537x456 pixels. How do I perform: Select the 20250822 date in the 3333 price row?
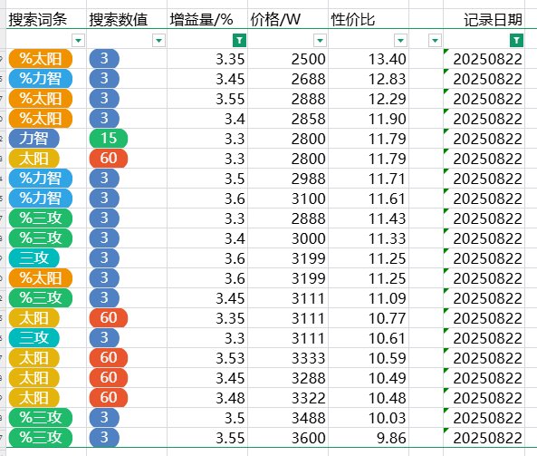pyautogui.click(x=484, y=358)
